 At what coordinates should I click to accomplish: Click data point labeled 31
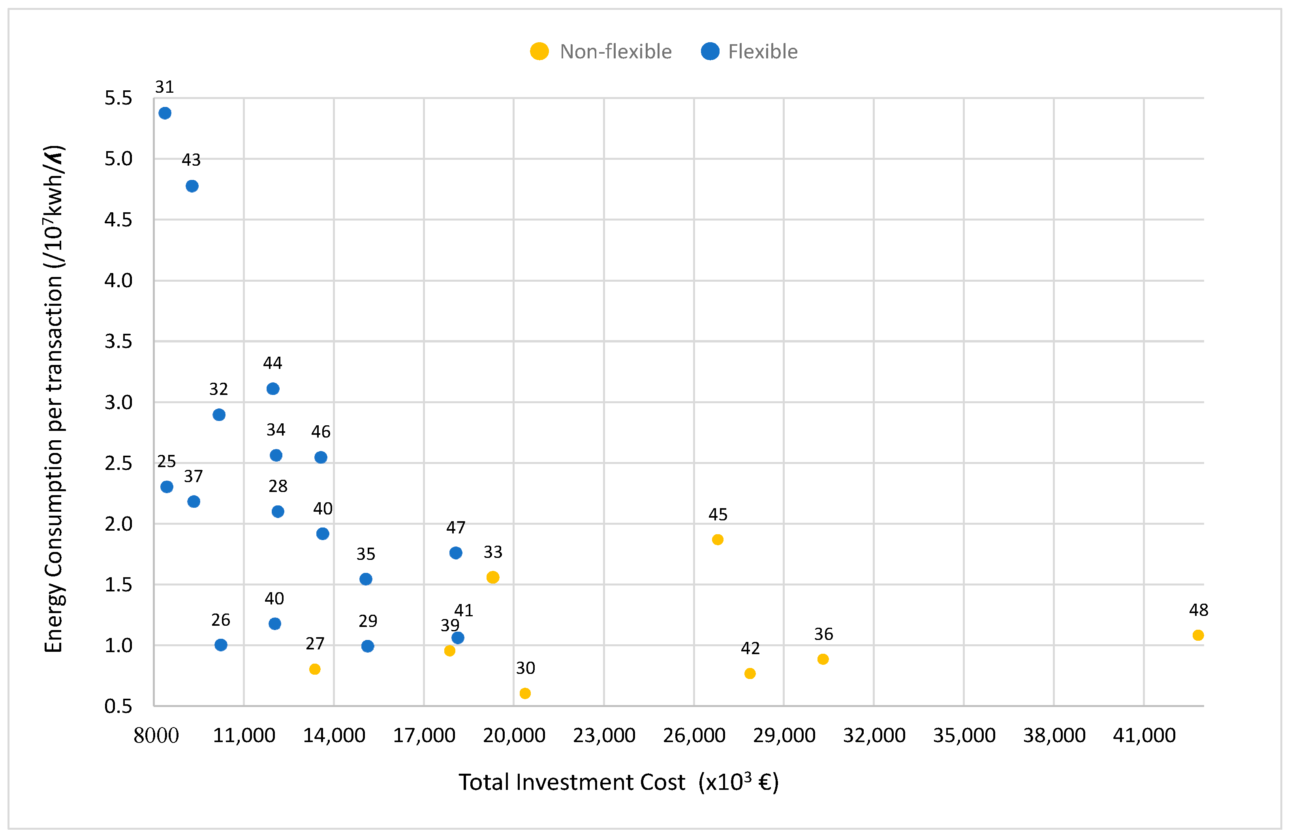165,113
